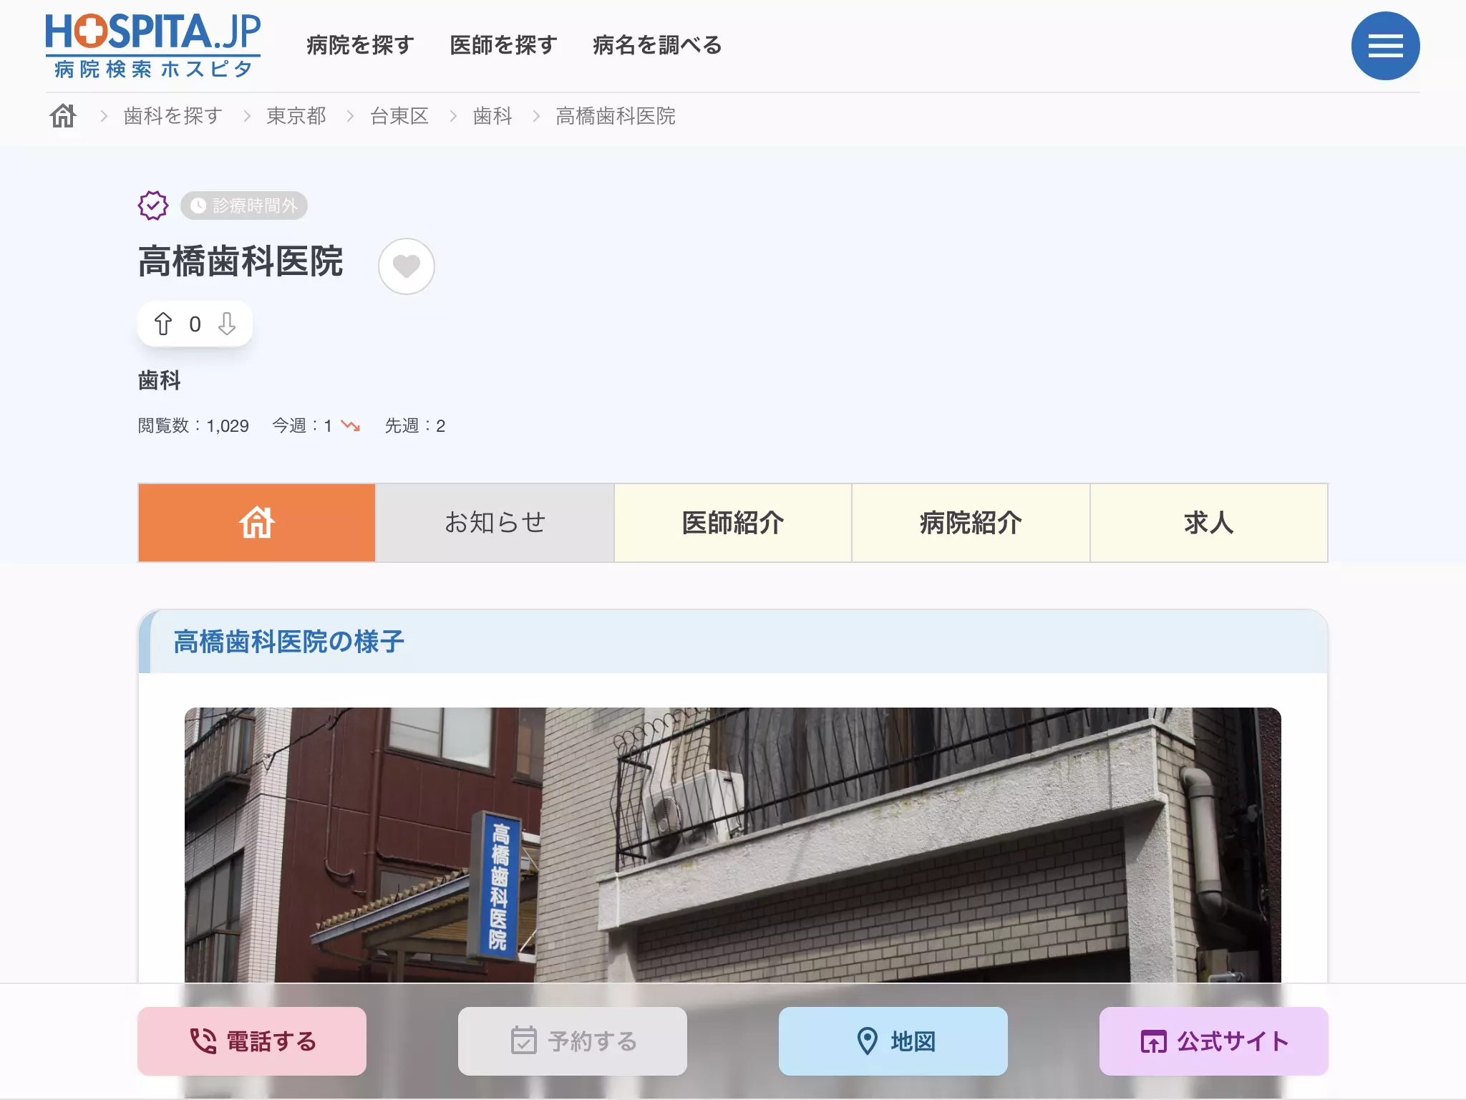Viewport: 1466px width, 1100px height.
Task: Open 求人 tab
Action: (1209, 523)
